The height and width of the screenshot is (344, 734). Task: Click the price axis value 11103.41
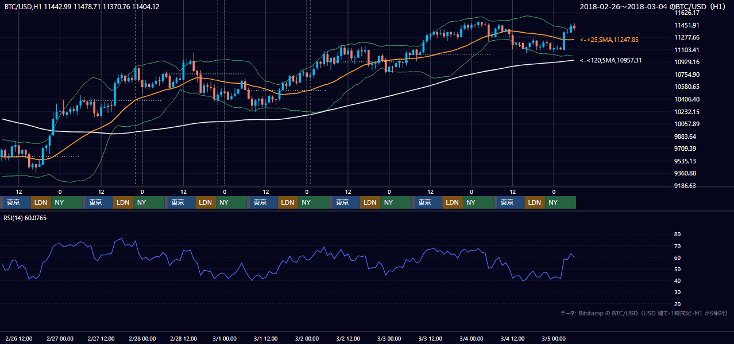[687, 50]
